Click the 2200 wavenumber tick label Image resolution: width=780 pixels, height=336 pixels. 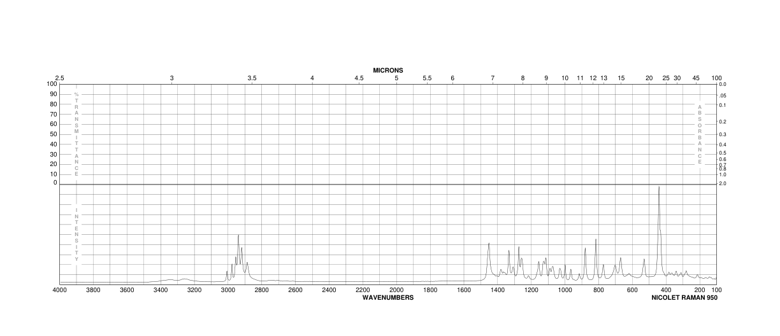363,290
